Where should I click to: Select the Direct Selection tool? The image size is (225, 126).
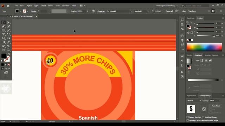(x=8, y=22)
